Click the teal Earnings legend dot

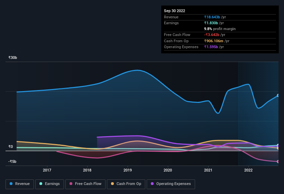click(41, 184)
